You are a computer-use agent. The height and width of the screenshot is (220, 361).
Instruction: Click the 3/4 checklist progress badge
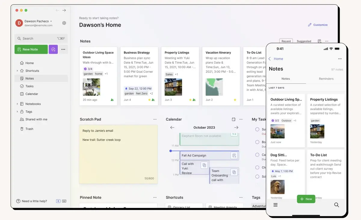point(88,68)
